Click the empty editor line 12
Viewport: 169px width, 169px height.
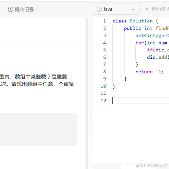coord(141,101)
